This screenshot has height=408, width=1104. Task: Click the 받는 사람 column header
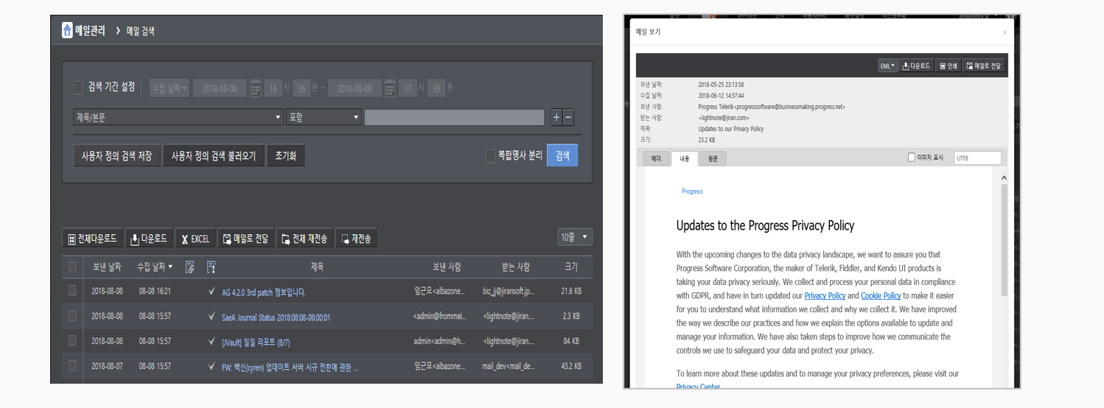(515, 267)
